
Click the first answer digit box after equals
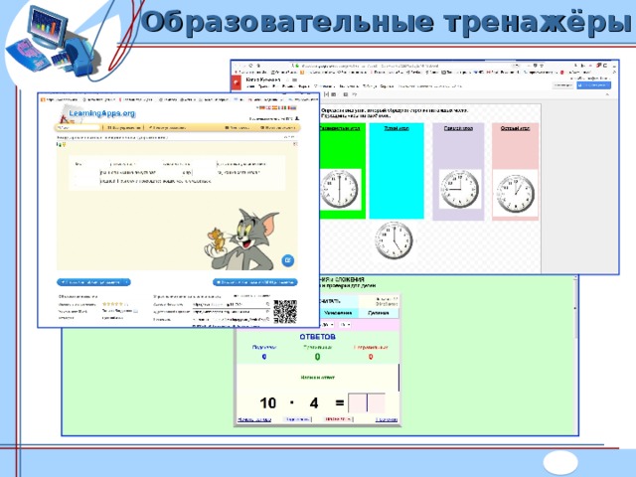click(358, 402)
